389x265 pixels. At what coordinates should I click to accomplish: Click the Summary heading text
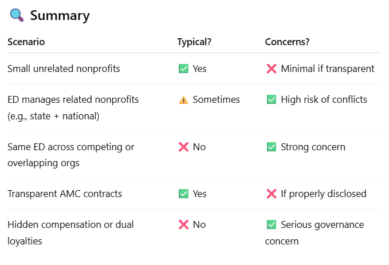click(60, 15)
